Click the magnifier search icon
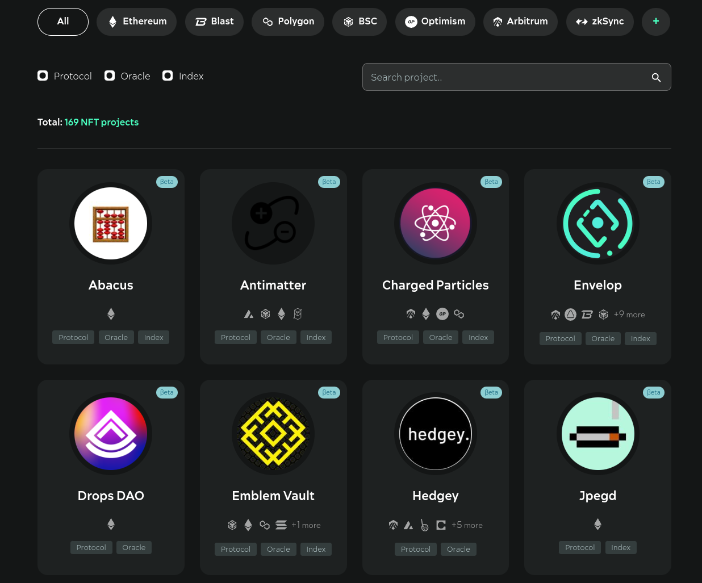The width and height of the screenshot is (702, 583). (656, 78)
